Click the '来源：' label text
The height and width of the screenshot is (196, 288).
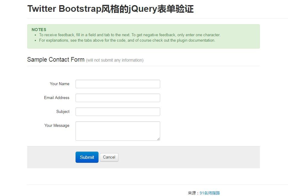pos(194,193)
